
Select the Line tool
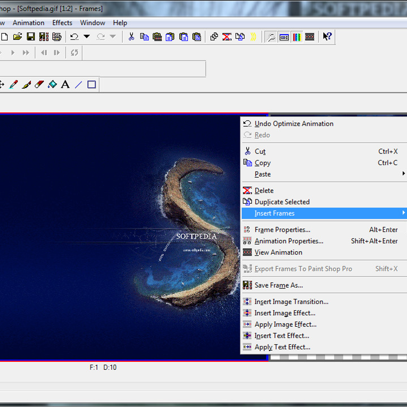pyautogui.click(x=78, y=84)
